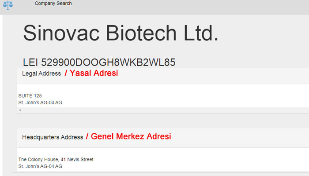Click the Legal Address panel header
This screenshot has height=176, width=309.
click(x=163, y=76)
